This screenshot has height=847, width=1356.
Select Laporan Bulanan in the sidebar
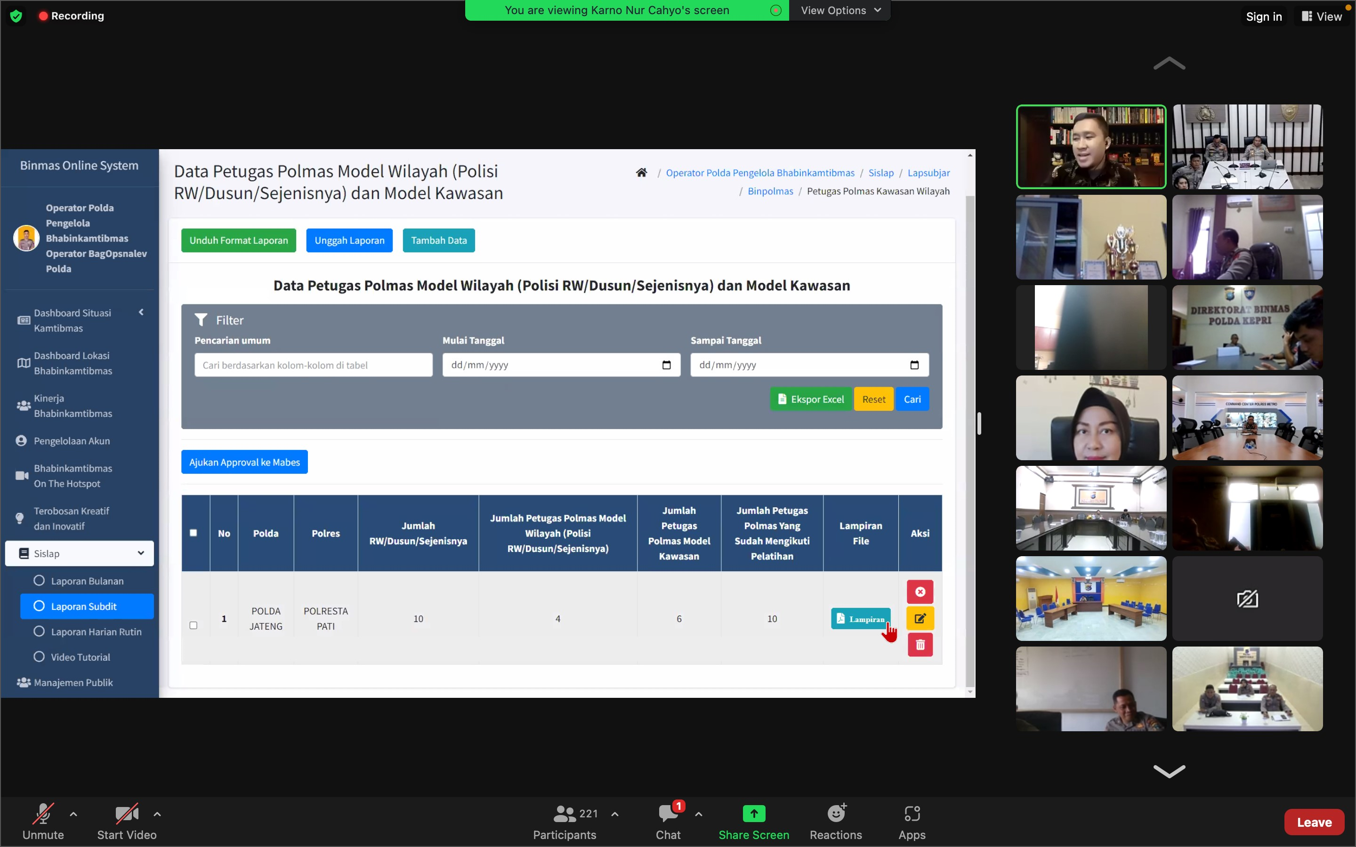click(87, 581)
